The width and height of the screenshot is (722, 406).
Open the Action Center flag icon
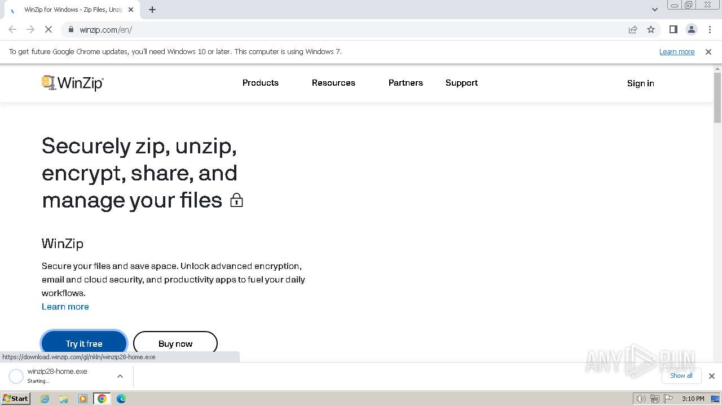click(668, 399)
